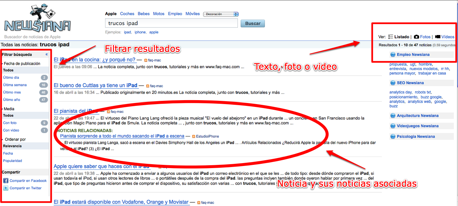Click the EstudioiPhone source label

tap(208, 137)
